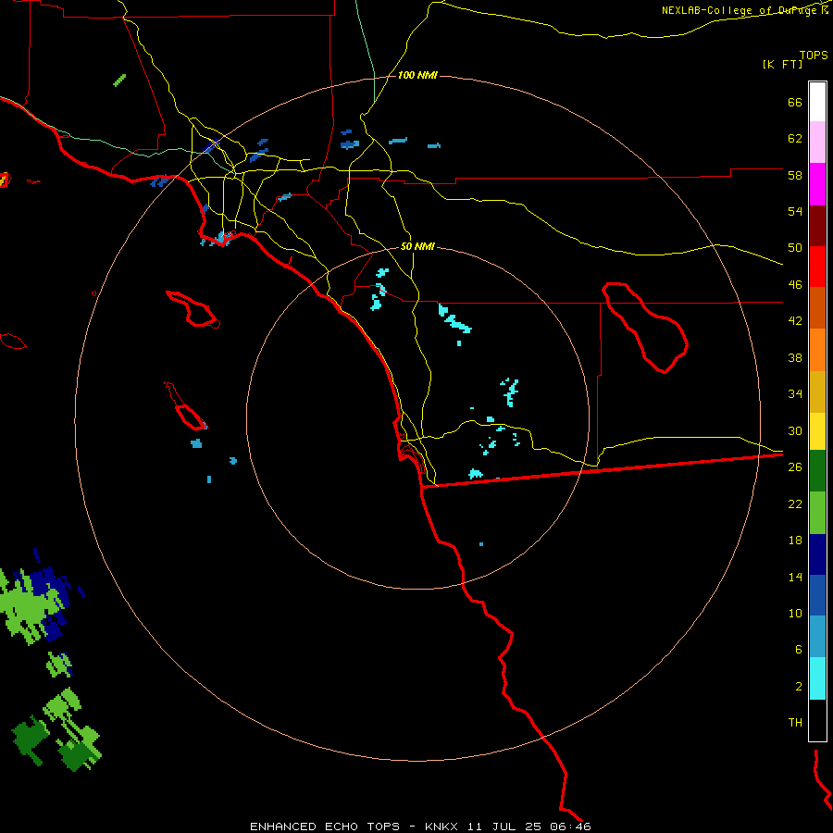Select the legend value "58"
This screenshot has width=833, height=833.
click(x=795, y=175)
